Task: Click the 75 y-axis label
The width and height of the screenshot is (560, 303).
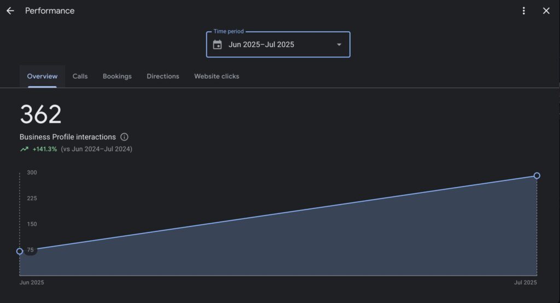Action: (x=31, y=250)
